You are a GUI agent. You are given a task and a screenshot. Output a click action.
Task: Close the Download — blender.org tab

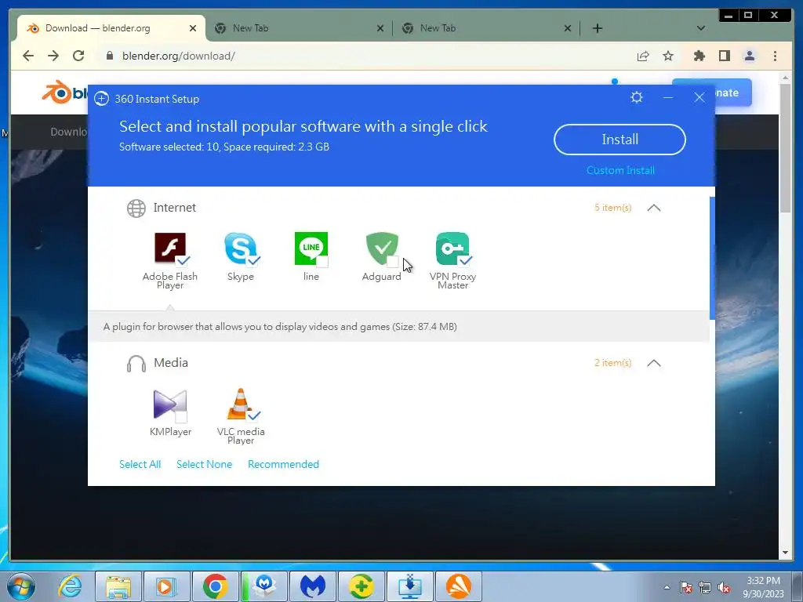[x=193, y=28]
